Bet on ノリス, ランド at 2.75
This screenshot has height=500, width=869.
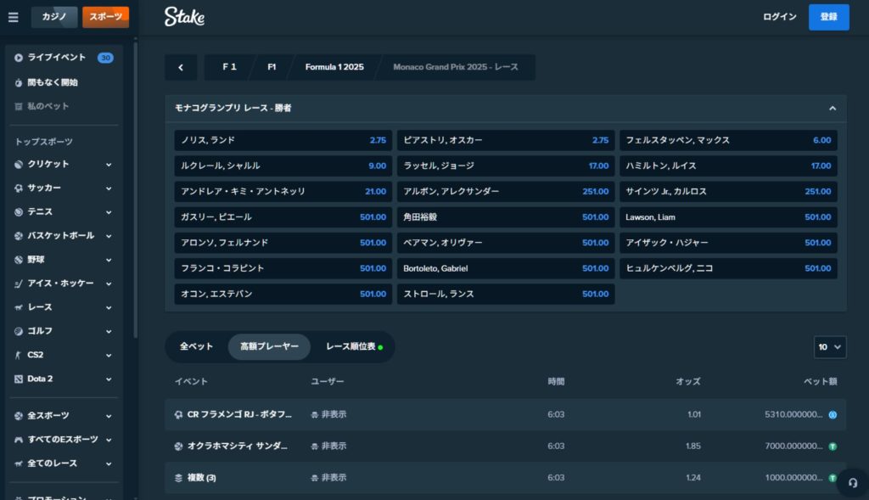[x=283, y=141]
